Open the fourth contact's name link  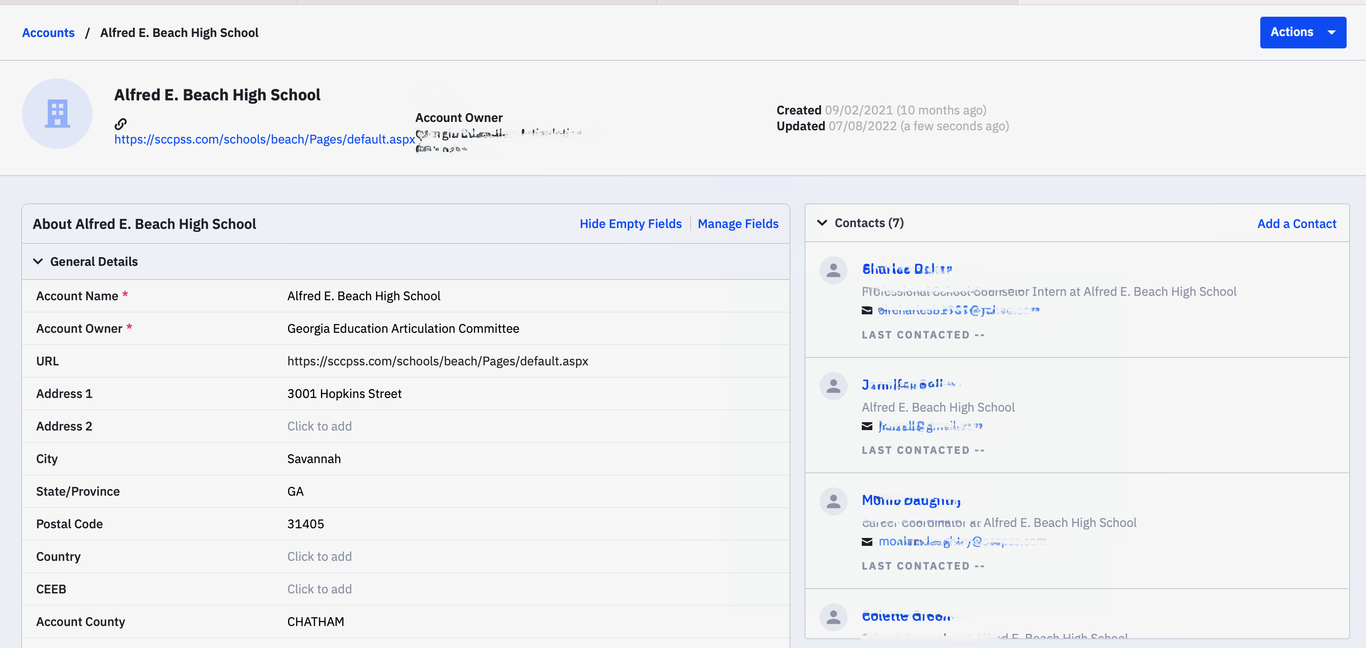(x=907, y=616)
